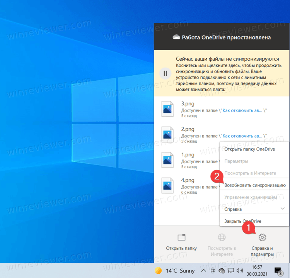Click the folder icon above Открыть папку
The width and height of the screenshot is (290, 278).
click(x=181, y=237)
